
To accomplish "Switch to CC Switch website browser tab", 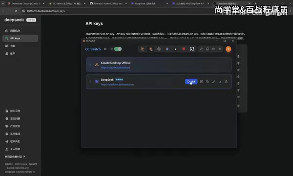I will 67,3.
